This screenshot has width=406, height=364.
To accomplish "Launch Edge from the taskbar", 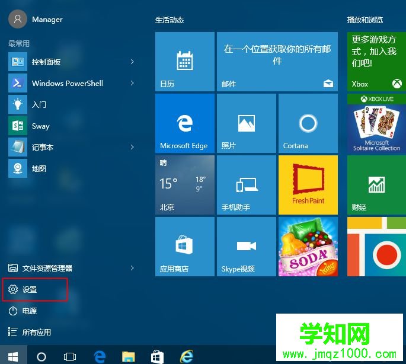I will point(100,357).
